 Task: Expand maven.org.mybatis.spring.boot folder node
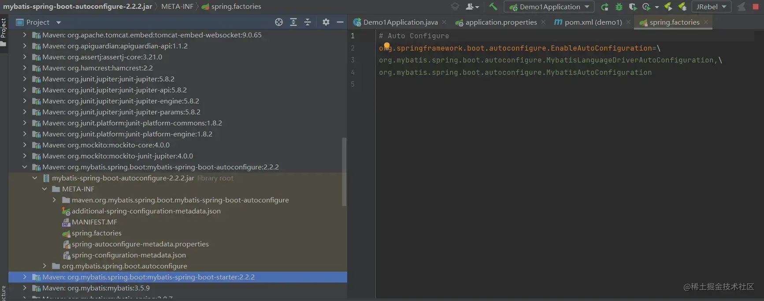click(54, 200)
